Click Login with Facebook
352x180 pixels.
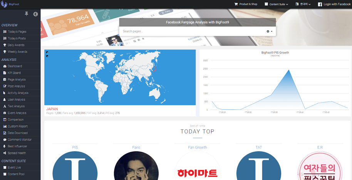coord(334,4)
